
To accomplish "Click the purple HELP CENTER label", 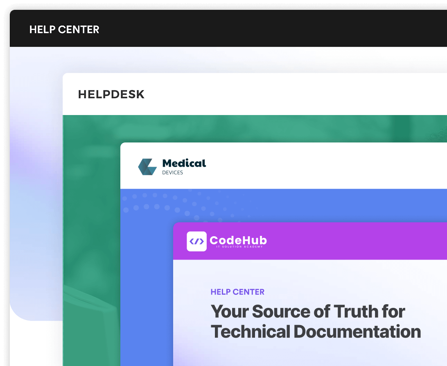I will [237, 292].
